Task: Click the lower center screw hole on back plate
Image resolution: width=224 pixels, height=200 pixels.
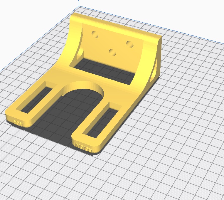Action: coord(112,52)
